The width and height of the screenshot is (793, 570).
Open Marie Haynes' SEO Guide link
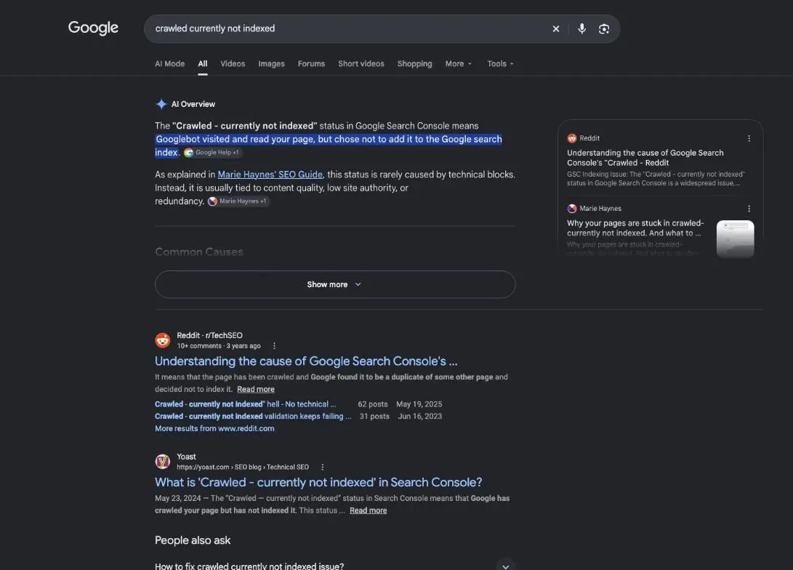[270, 174]
